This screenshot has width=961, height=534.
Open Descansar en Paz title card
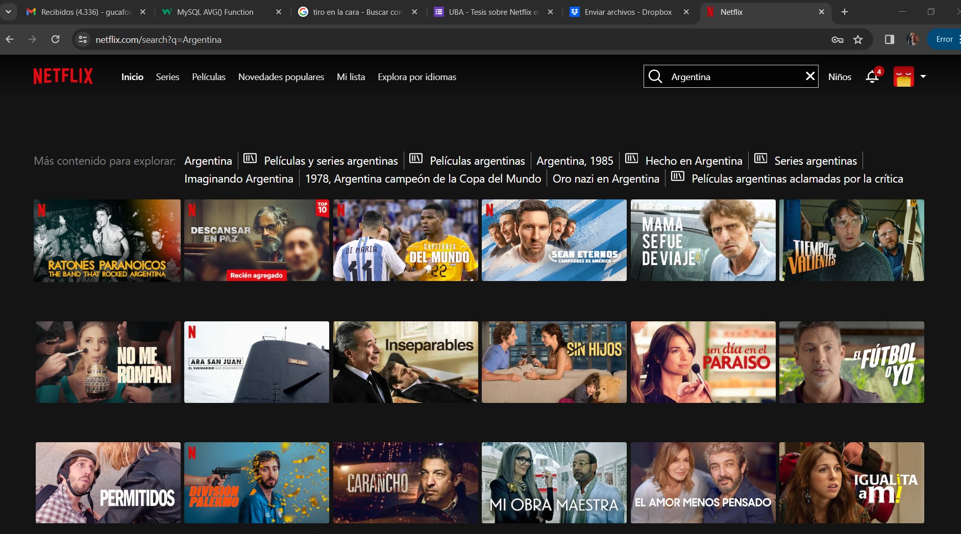(x=257, y=240)
